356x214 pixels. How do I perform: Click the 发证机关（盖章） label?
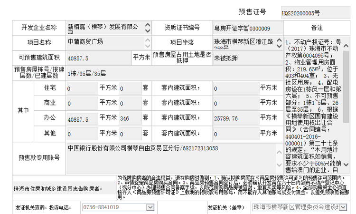(x=226, y=207)
